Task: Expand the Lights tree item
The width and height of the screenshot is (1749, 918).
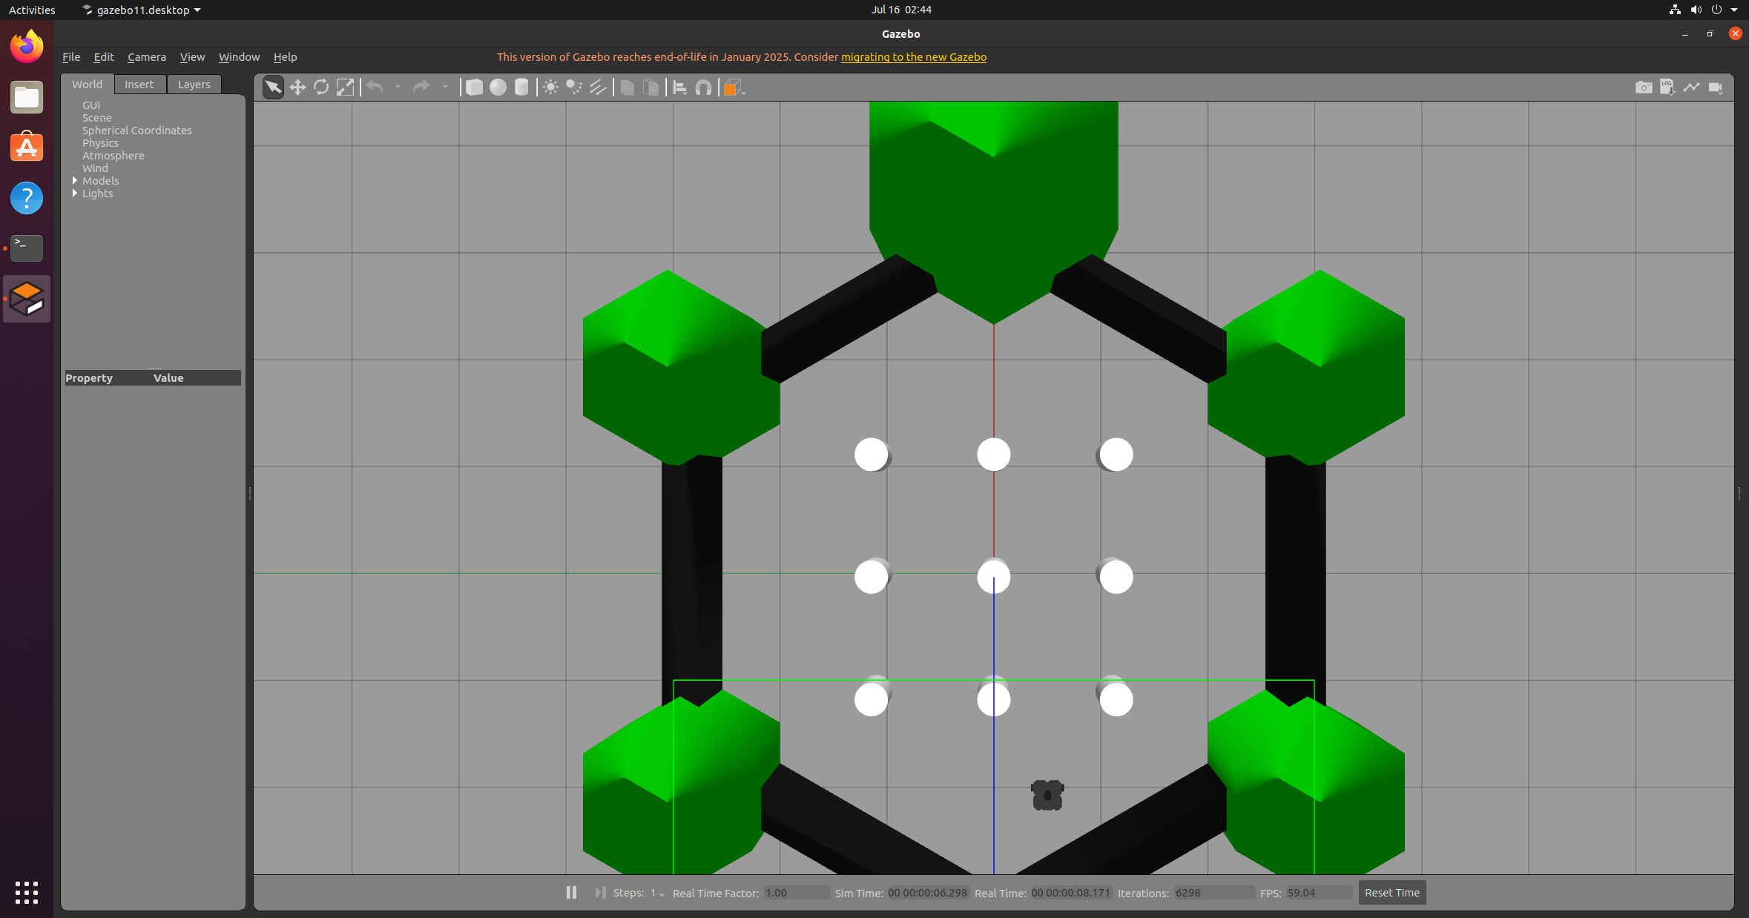Action: (75, 194)
